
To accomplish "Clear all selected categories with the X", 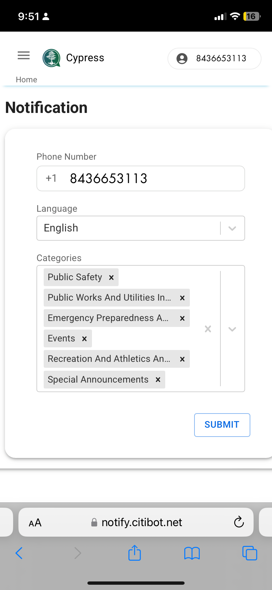I will pyautogui.click(x=208, y=329).
